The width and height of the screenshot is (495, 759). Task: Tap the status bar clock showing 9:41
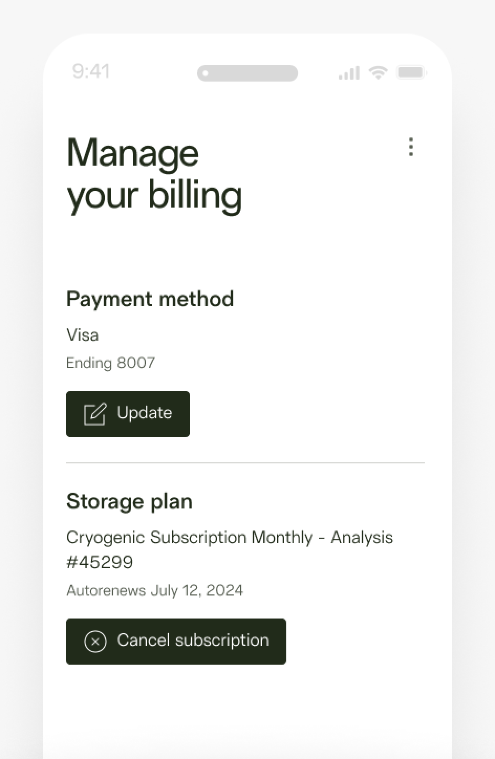pyautogui.click(x=91, y=72)
